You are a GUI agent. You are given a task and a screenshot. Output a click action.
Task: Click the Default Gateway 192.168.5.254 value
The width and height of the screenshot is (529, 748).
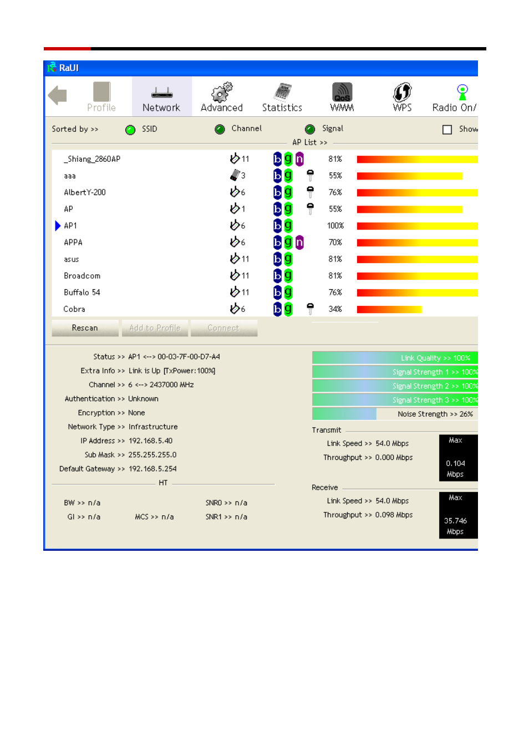[x=152, y=469]
